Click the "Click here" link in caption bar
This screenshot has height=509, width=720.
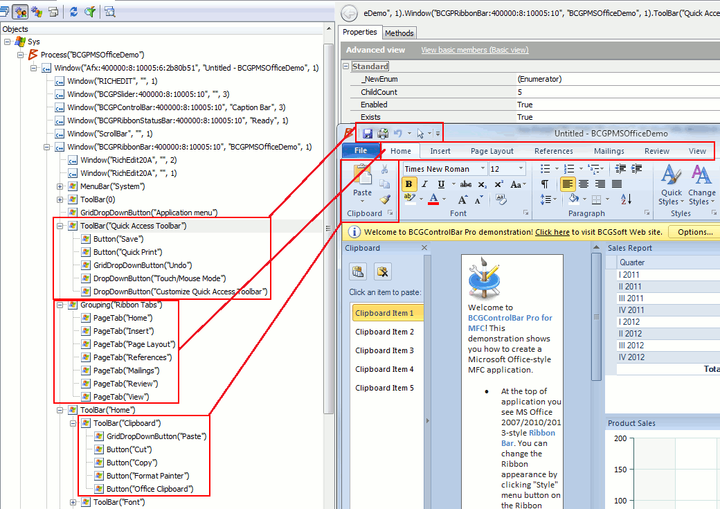[x=552, y=233]
